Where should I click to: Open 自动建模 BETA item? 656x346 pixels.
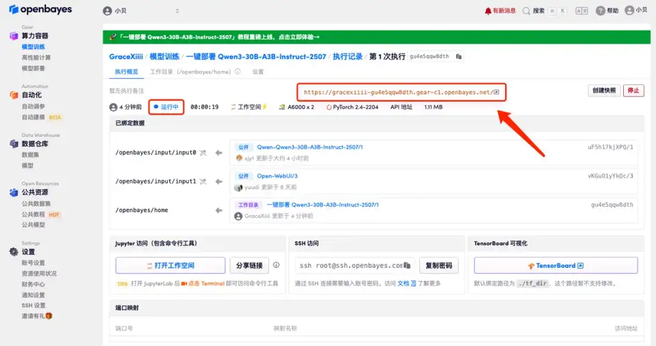(41, 117)
